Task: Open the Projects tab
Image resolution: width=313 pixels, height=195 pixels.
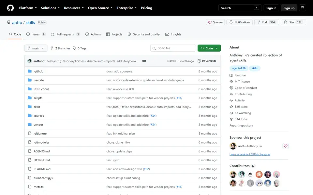Action: [x=114, y=34]
